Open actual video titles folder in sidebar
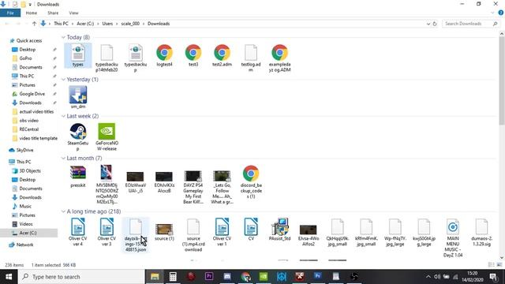The width and height of the screenshot is (505, 284). click(x=36, y=111)
